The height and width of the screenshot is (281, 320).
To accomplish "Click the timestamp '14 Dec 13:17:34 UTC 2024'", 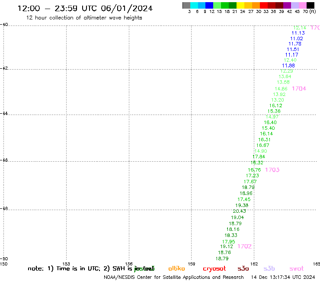I will 283,277.
